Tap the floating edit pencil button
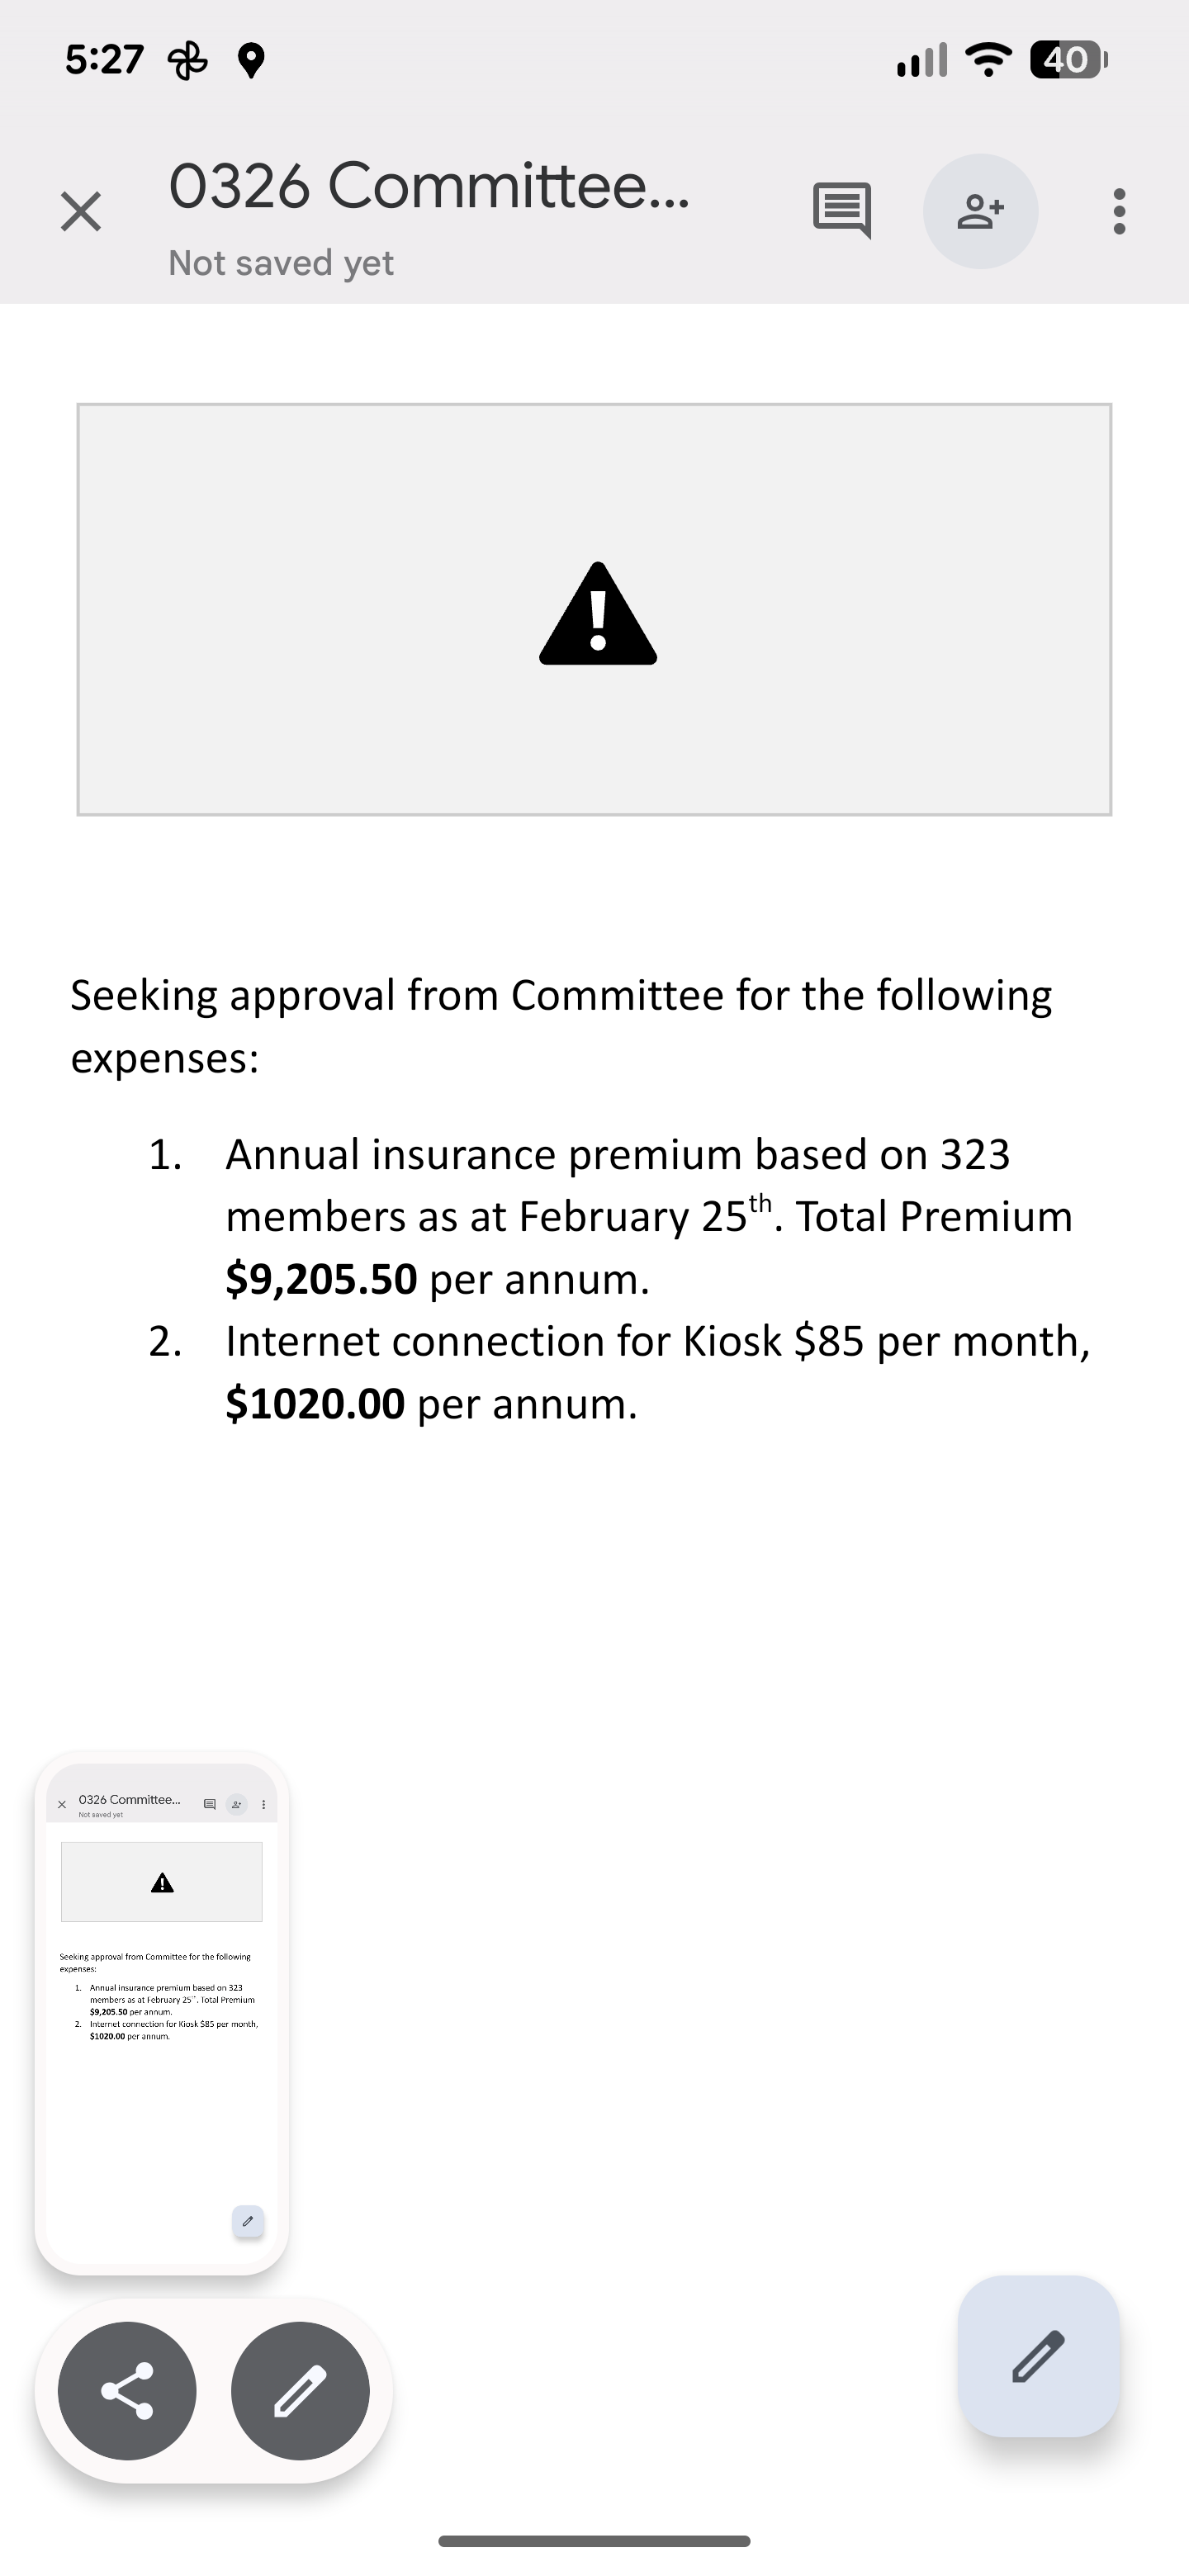The height and width of the screenshot is (2576, 1189). pos(1038,2356)
